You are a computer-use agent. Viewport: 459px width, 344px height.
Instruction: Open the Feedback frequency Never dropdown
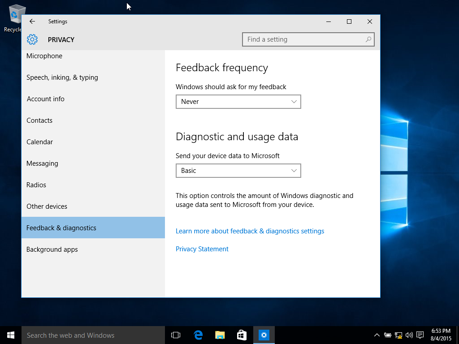point(238,102)
